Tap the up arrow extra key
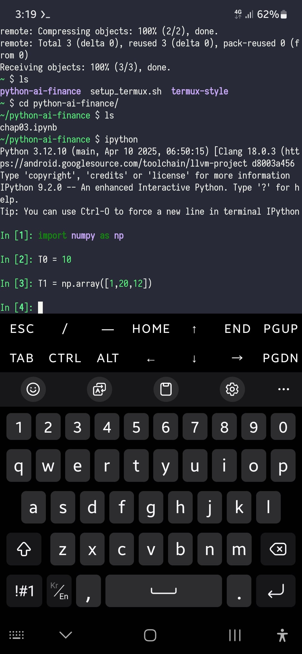Screen dimensions: 302x654 click(194, 329)
